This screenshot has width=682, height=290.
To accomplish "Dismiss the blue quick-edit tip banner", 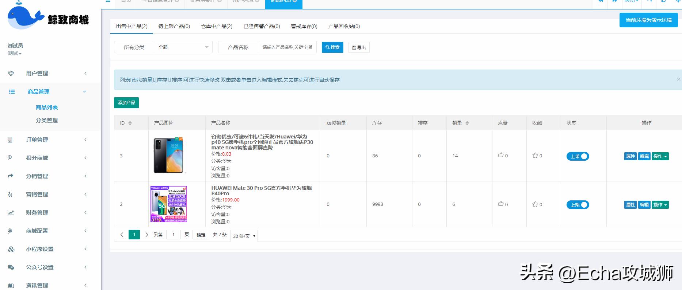I will (x=678, y=79).
